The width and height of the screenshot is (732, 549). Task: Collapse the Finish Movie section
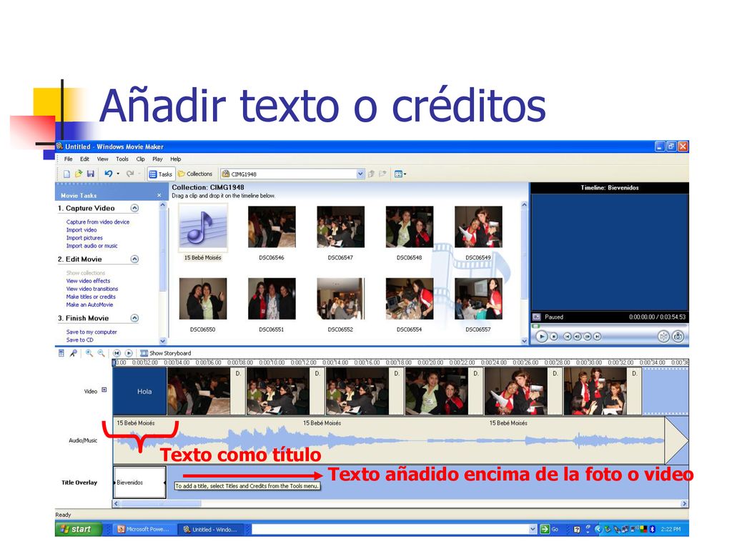[134, 318]
